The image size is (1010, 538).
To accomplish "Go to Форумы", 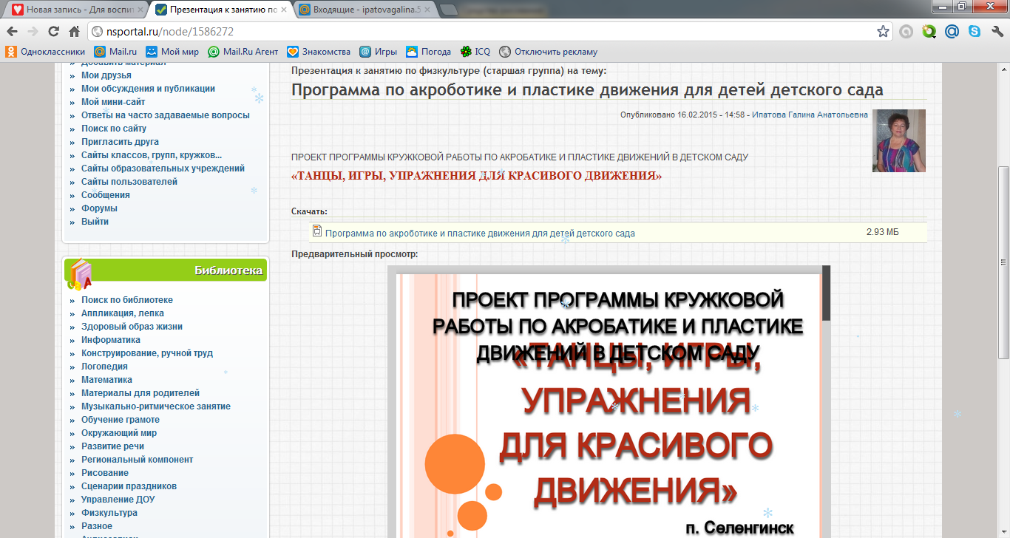I will (x=99, y=208).
